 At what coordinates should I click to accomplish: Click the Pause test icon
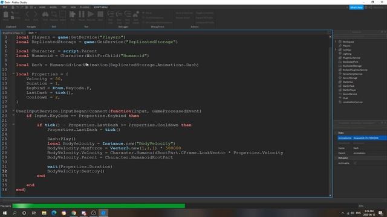point(82,15)
